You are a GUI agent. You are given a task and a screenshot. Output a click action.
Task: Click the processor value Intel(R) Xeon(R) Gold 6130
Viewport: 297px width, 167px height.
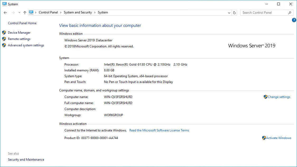click(145, 65)
